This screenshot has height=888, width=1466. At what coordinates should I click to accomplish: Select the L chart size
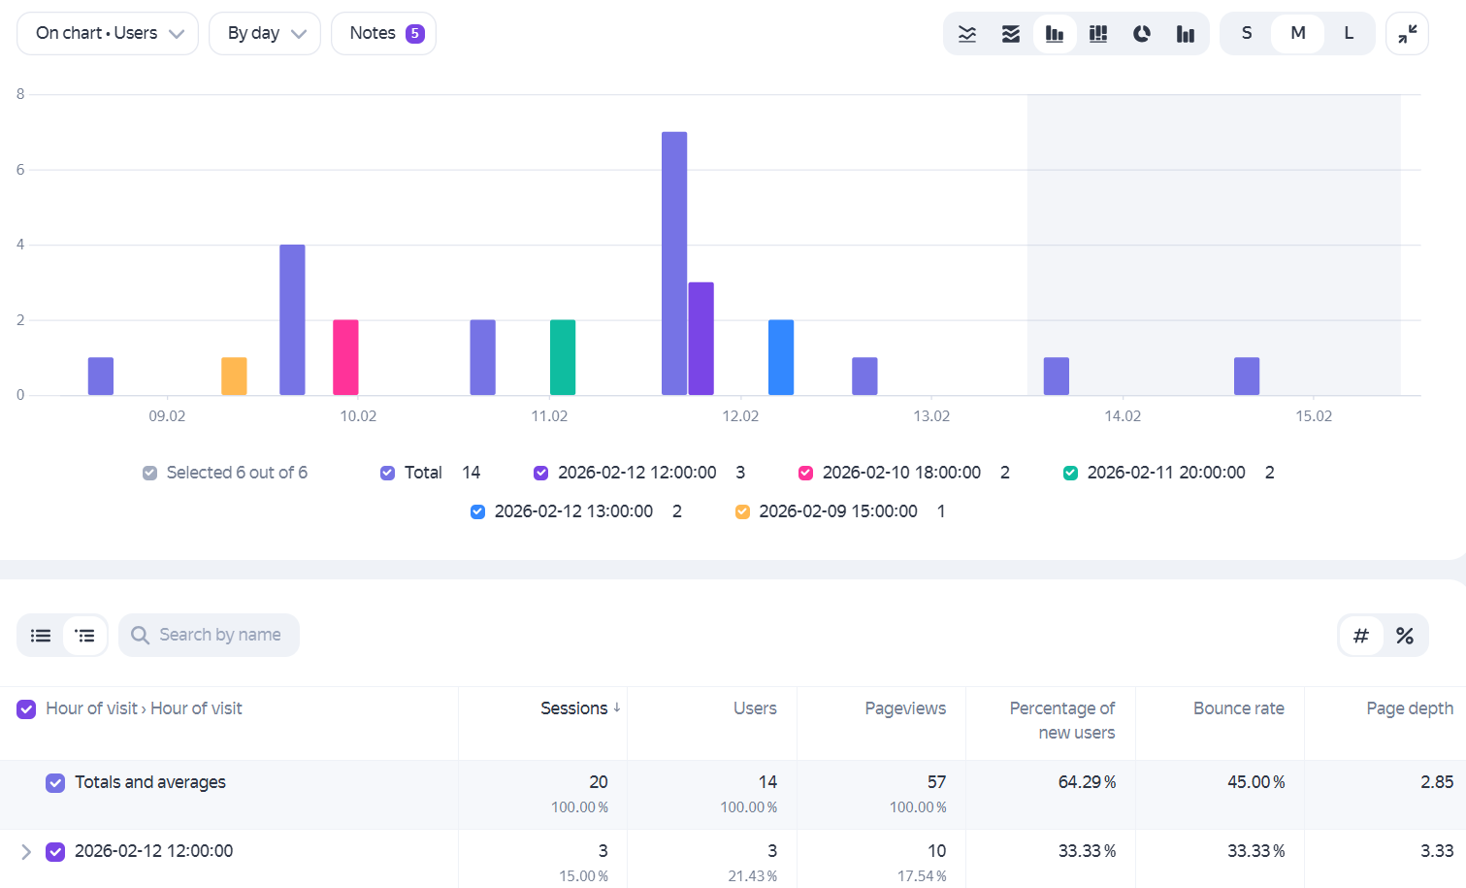pyautogui.click(x=1349, y=34)
